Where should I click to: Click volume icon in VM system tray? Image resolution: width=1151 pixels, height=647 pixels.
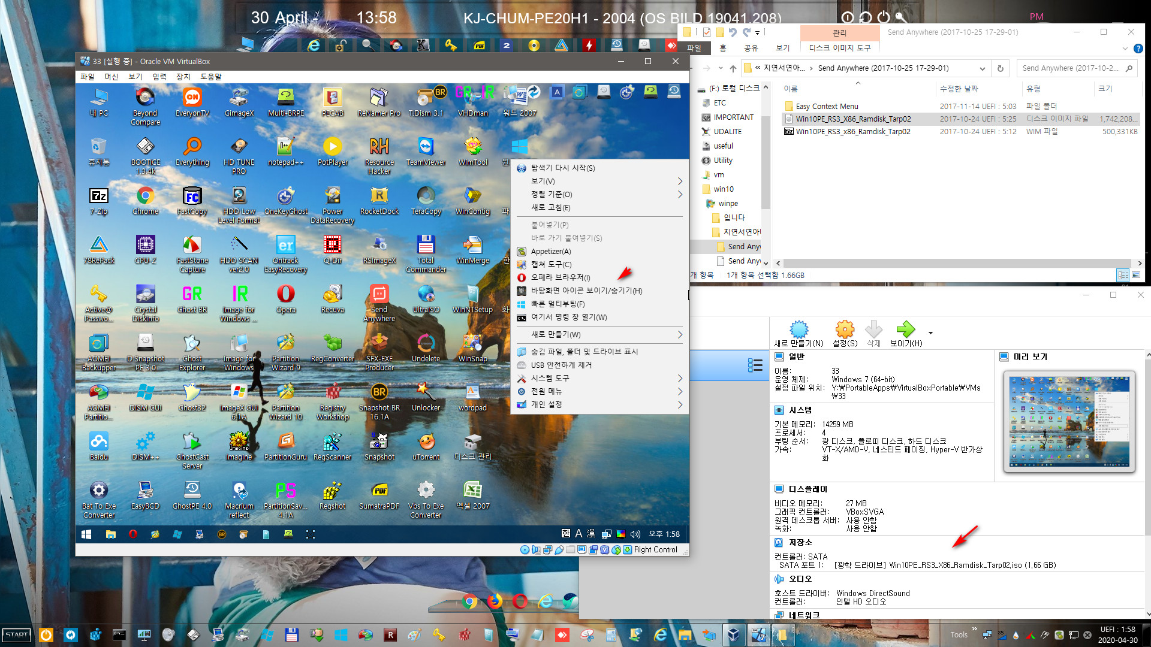point(635,534)
